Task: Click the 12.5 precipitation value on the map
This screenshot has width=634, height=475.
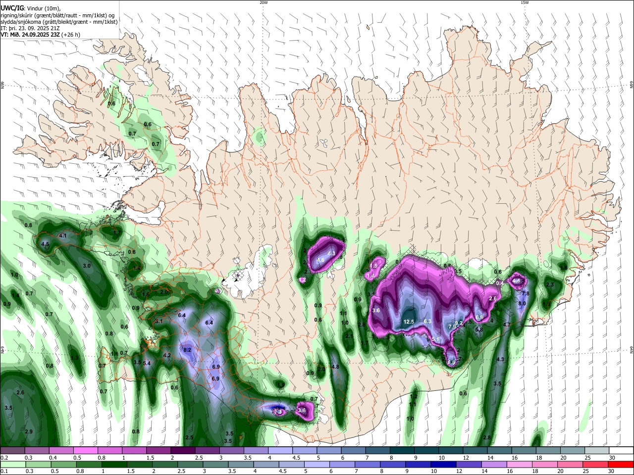Action: [409, 322]
